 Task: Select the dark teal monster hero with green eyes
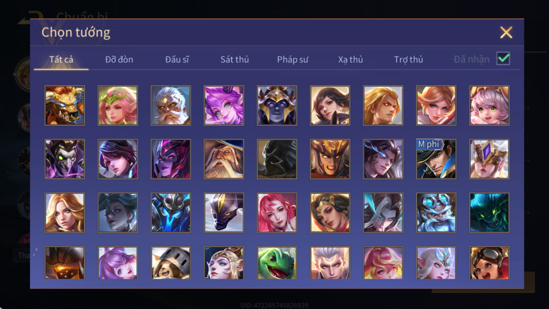tap(489, 212)
